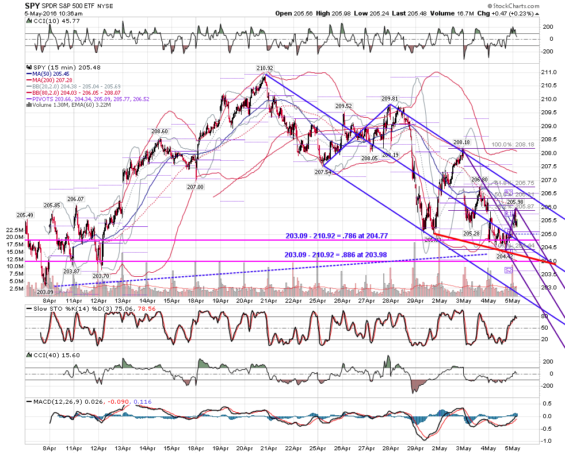Click the CCI(10) indicator area icon
Screen dimensions: 565x456
[29, 21]
